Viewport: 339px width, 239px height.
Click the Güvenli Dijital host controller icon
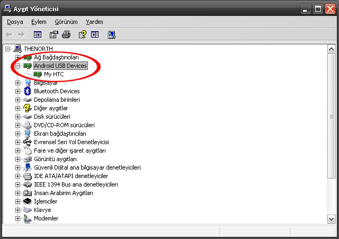pyautogui.click(x=28, y=167)
